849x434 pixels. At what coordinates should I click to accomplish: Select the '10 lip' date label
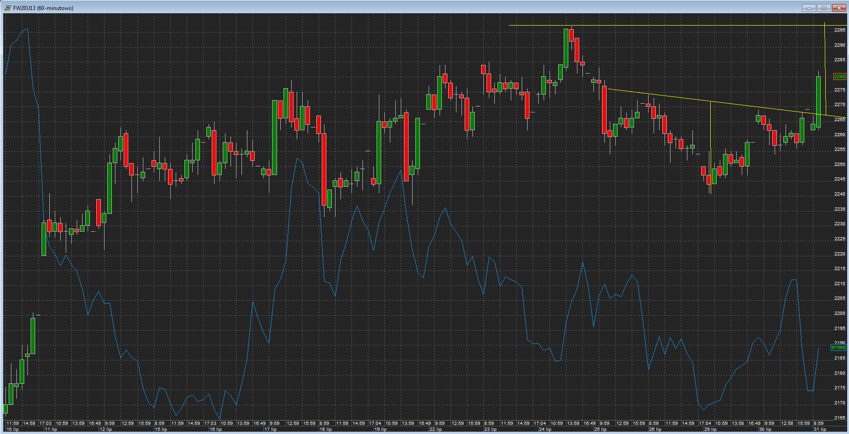13,429
